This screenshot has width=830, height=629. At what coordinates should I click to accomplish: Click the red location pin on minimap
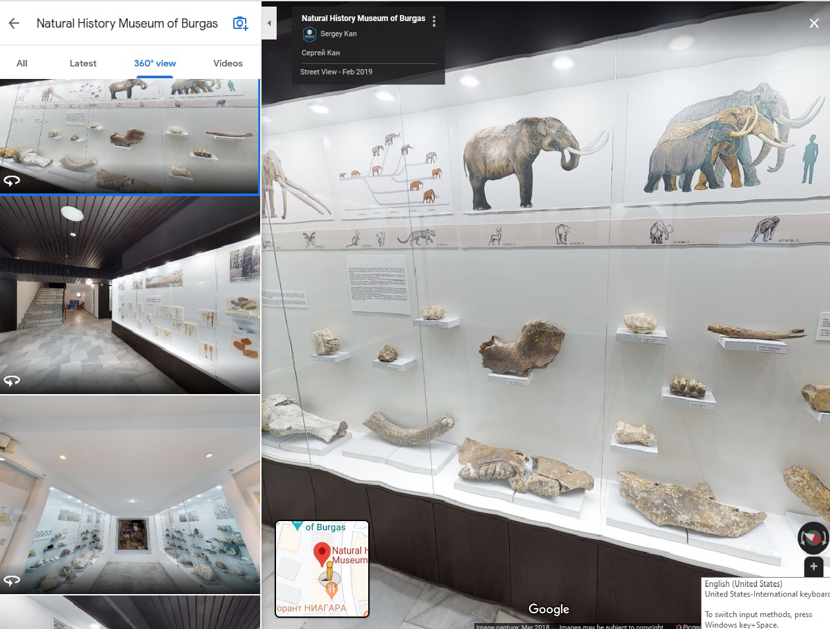pyautogui.click(x=321, y=553)
